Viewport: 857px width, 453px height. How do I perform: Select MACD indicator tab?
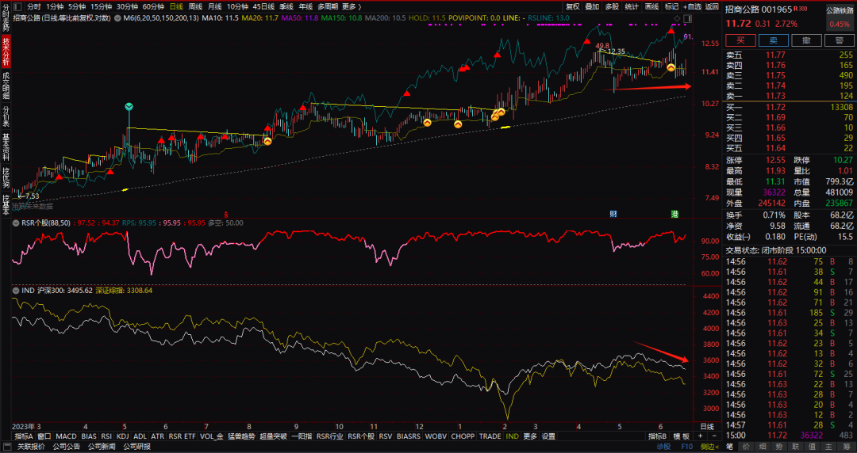coord(66,436)
